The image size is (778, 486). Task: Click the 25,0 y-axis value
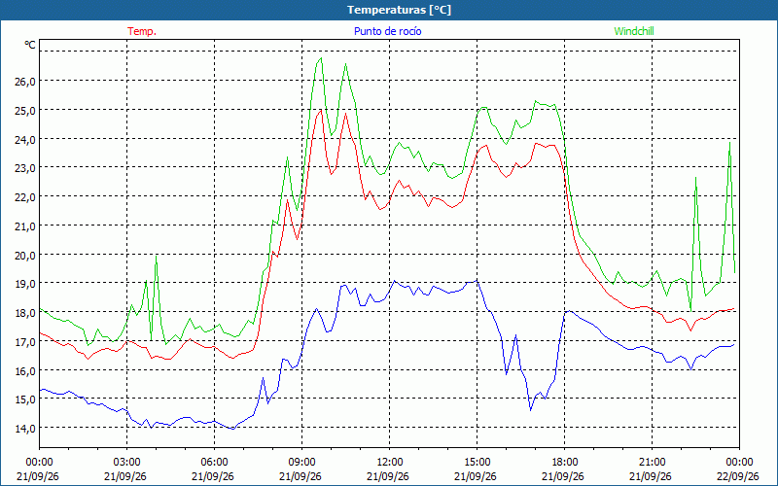click(x=25, y=111)
